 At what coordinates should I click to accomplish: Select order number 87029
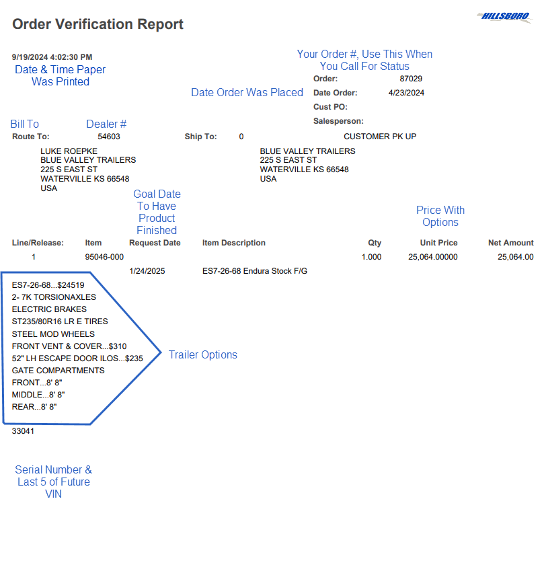pyautogui.click(x=411, y=79)
